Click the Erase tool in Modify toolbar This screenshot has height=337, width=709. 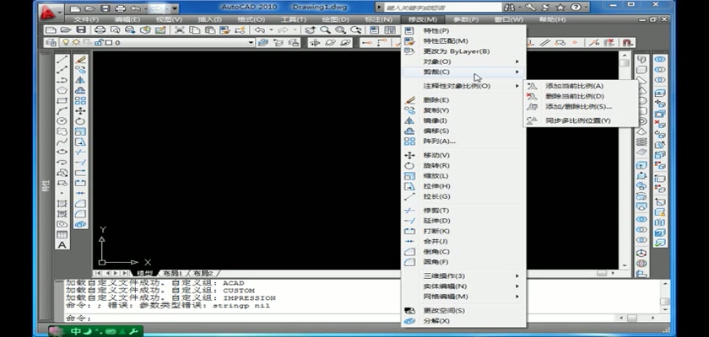click(x=80, y=59)
